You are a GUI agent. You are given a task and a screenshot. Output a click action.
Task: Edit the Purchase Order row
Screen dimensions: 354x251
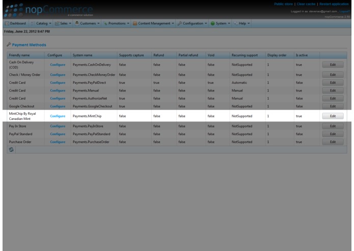pos(333,142)
